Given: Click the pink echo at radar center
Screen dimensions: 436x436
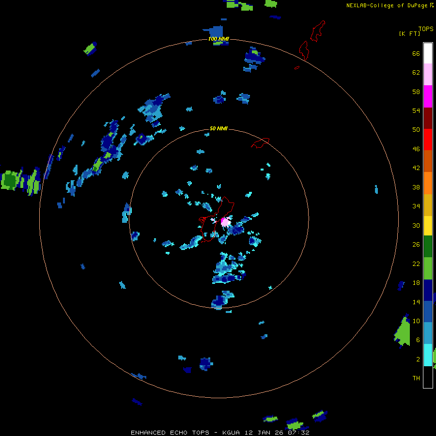Looking at the screenshot, I should coord(225,222).
